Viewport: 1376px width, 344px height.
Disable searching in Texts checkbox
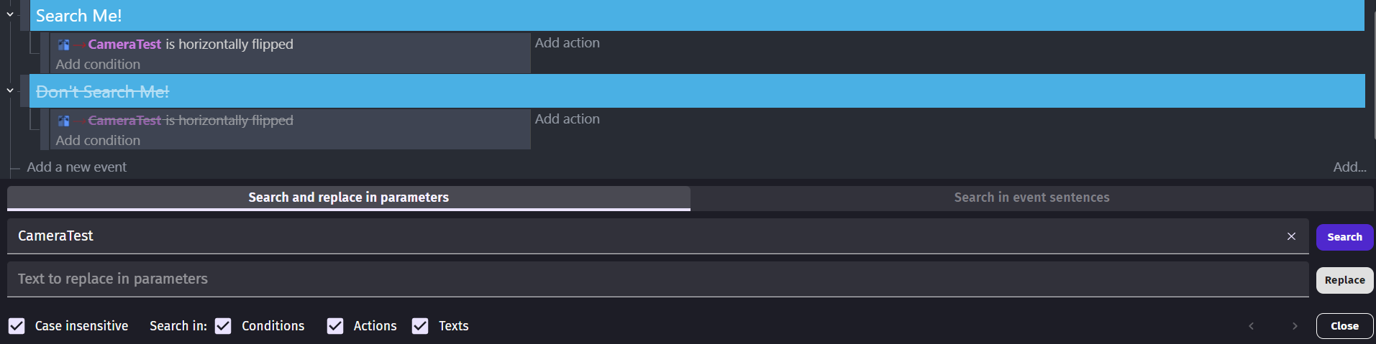[x=420, y=326]
